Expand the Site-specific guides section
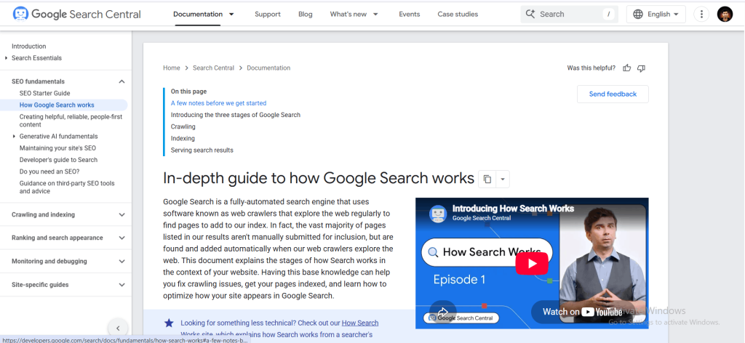The image size is (745, 343). [x=121, y=285]
